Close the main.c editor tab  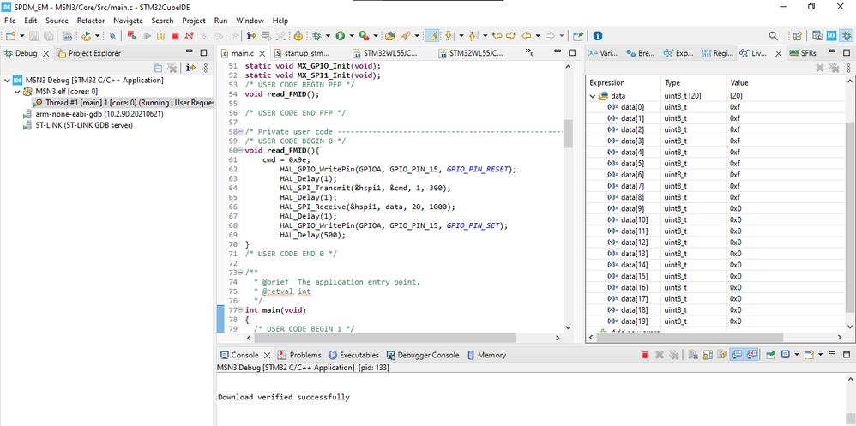[x=262, y=53]
